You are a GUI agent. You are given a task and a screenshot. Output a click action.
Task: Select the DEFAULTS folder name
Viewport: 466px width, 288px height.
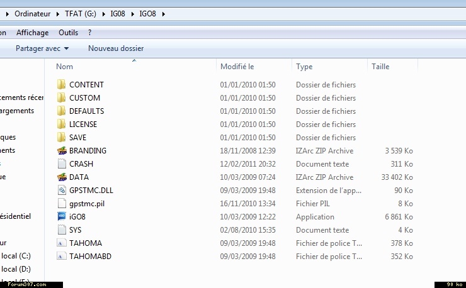coord(87,111)
